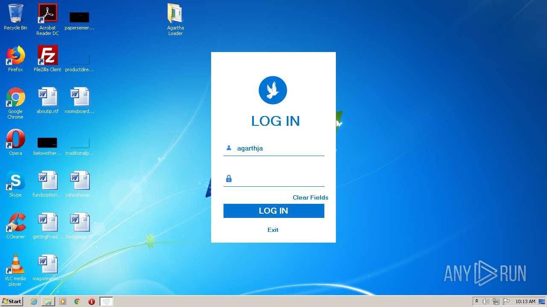Select the roomsboard document icon
This screenshot has height=307, width=547.
pyautogui.click(x=79, y=101)
